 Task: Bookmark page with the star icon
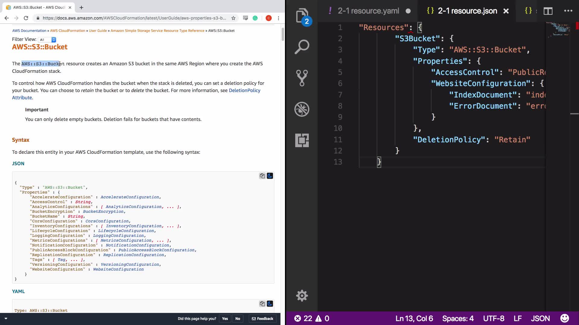coord(233,18)
